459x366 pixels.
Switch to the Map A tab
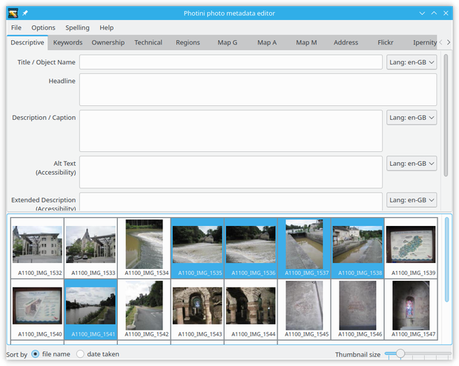[267, 43]
